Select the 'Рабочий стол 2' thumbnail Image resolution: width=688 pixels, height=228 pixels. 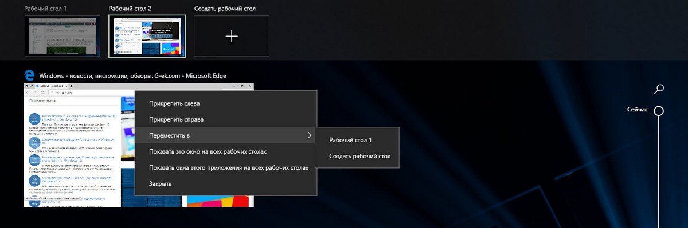(x=147, y=36)
